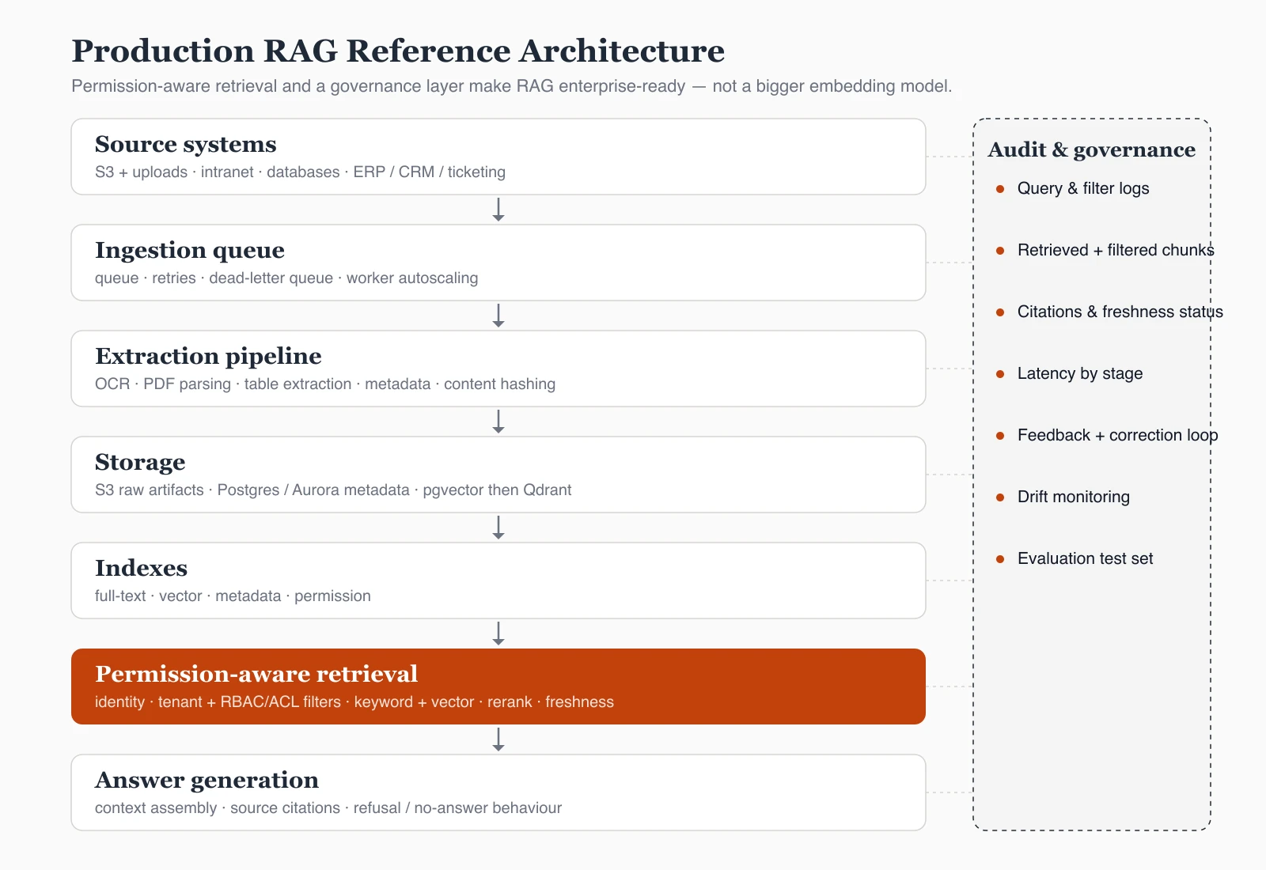Viewport: 1266px width, 870px height.
Task: Select the 'Ingestion queue' heading
Action: (190, 250)
